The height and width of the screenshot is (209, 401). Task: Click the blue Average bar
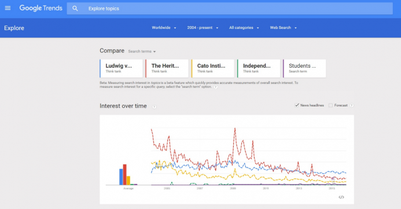(x=121, y=177)
